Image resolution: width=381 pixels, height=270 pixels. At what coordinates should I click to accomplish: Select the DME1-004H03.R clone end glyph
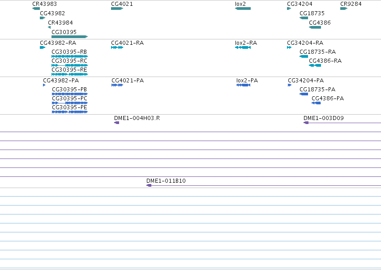117,123
